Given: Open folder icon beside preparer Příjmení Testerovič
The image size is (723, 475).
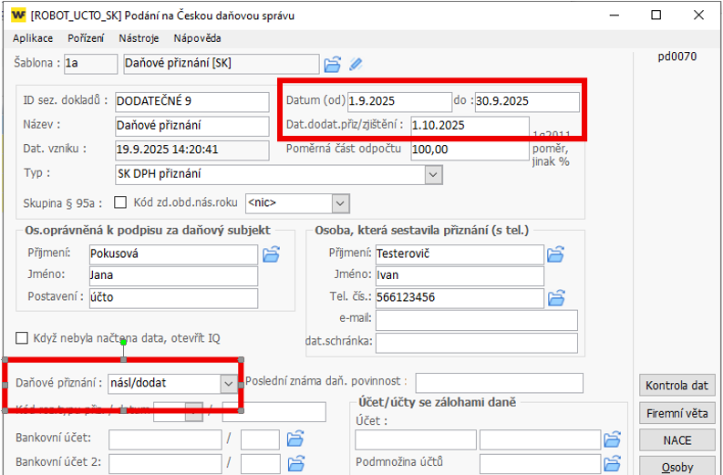Looking at the screenshot, I should coord(555,254).
